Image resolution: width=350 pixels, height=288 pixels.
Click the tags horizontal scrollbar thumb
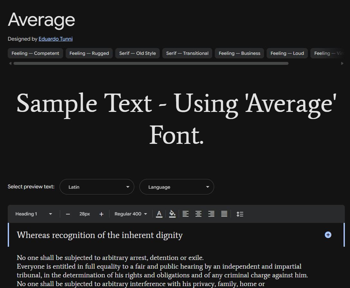tap(151, 64)
